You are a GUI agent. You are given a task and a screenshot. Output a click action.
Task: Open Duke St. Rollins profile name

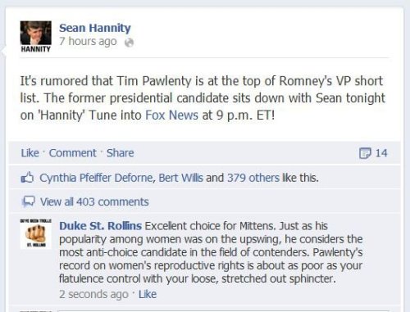coord(100,226)
